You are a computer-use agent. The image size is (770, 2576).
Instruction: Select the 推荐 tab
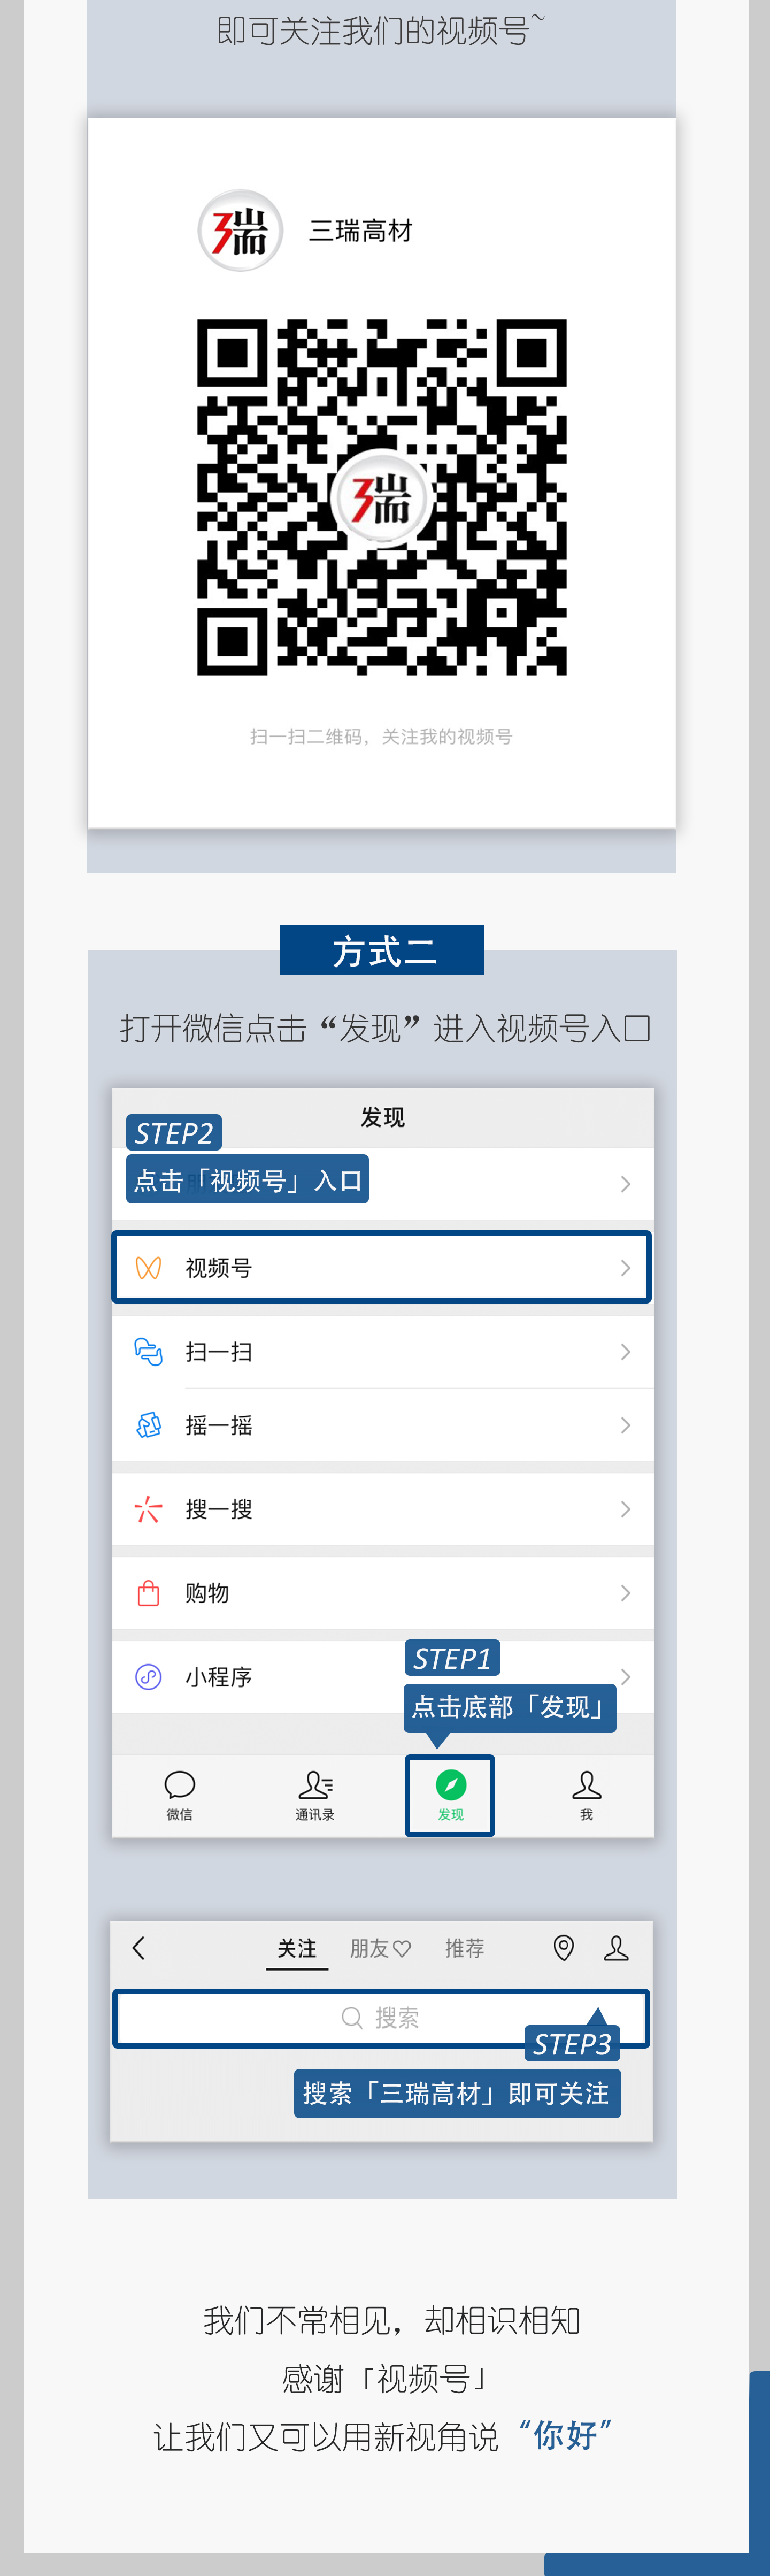[x=465, y=1948]
